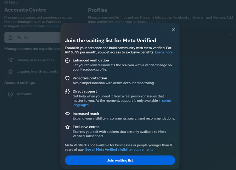Open the Learn more link in dialog
The height and width of the screenshot is (170, 236).
164,52
